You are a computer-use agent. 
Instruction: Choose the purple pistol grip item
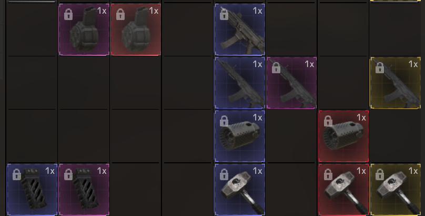[84, 190]
